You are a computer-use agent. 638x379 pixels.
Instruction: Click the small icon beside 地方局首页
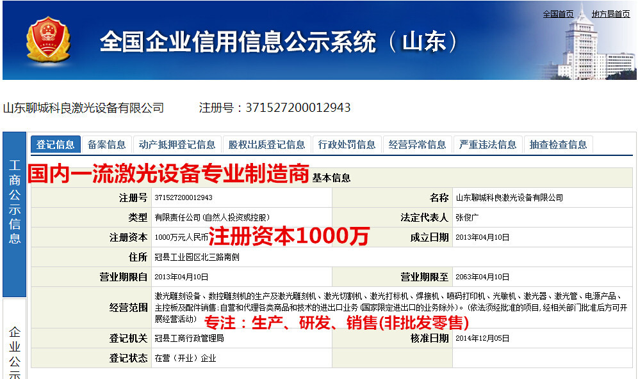coord(588,13)
